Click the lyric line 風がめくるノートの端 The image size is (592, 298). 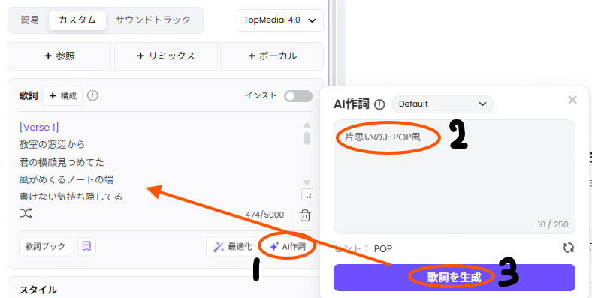[x=66, y=179]
